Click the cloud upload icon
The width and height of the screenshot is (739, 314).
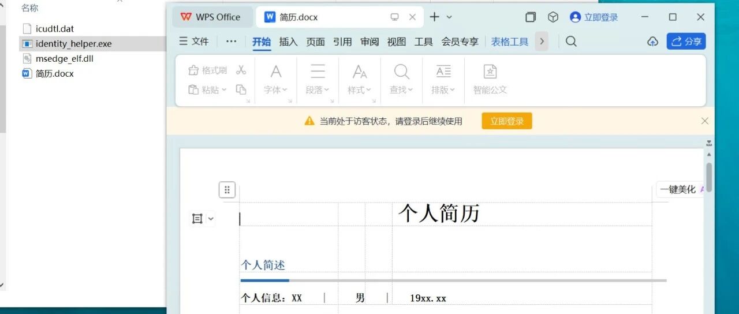point(652,42)
